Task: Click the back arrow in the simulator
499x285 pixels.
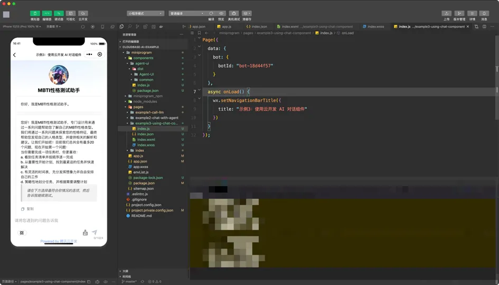Action: click(x=14, y=55)
